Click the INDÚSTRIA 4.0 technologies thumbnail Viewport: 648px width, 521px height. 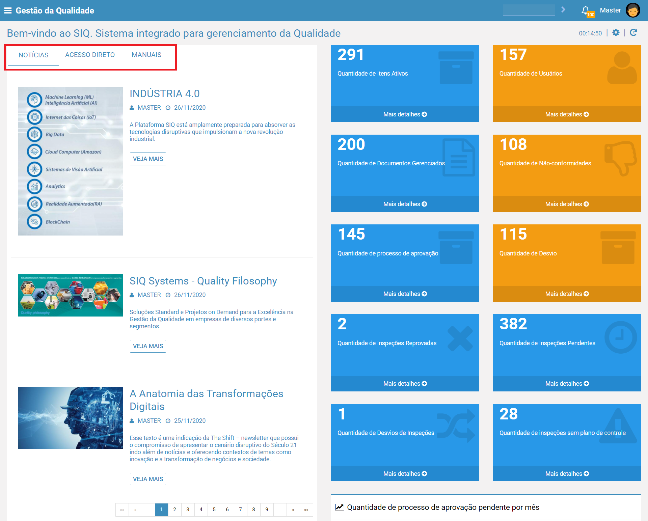tap(71, 161)
